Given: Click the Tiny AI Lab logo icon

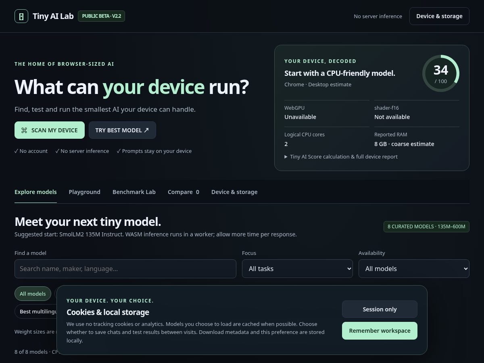Looking at the screenshot, I should pyautogui.click(x=21, y=16).
